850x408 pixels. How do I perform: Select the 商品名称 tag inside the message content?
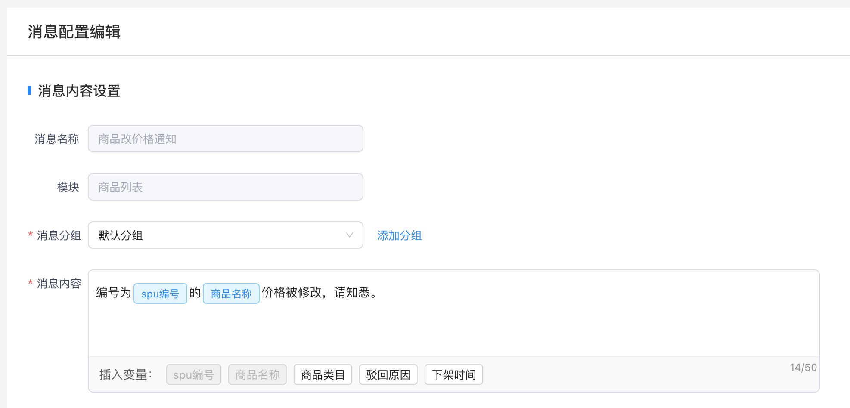click(x=231, y=293)
